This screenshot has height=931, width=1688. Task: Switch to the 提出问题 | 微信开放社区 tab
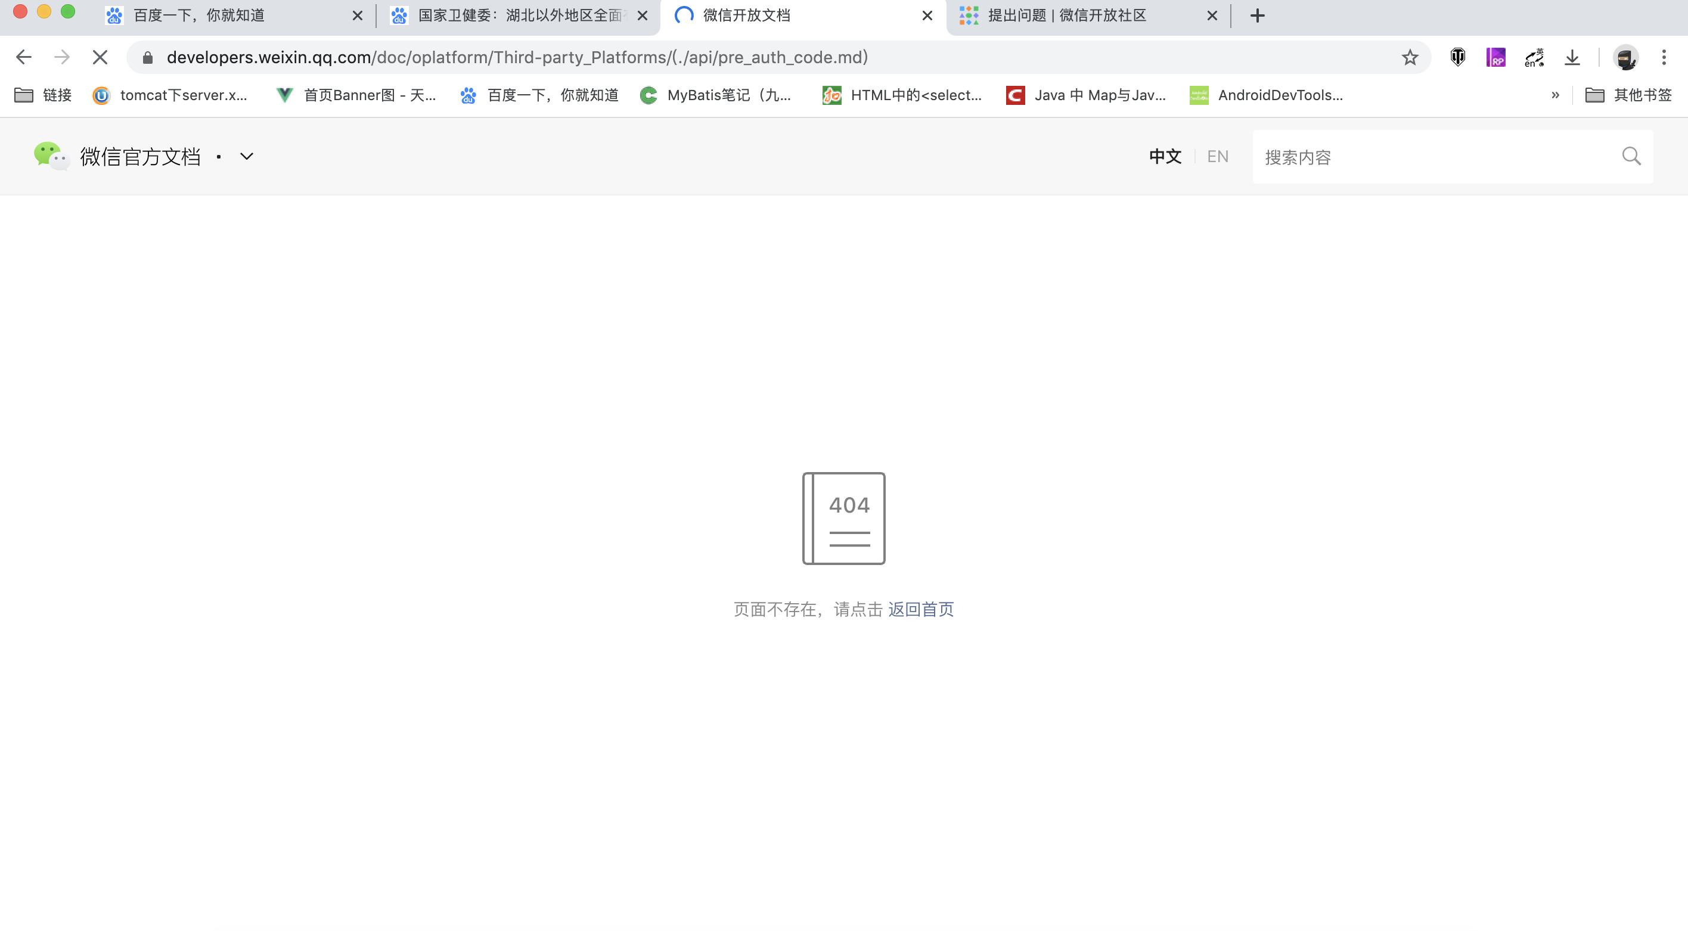(x=1067, y=15)
